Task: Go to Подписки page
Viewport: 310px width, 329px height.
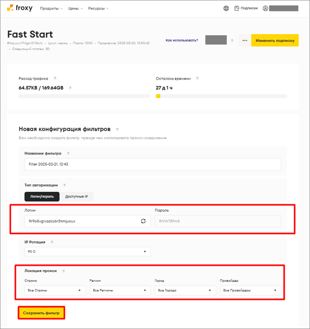Action: click(x=246, y=9)
